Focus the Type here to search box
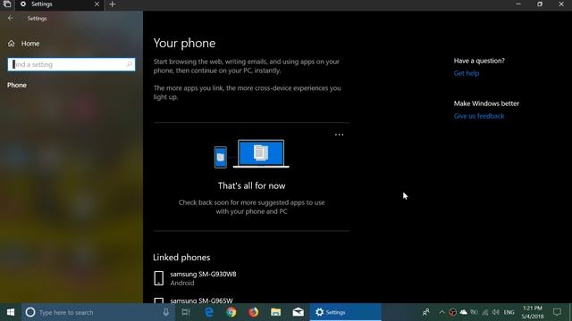This screenshot has width=572, height=321. click(97, 312)
